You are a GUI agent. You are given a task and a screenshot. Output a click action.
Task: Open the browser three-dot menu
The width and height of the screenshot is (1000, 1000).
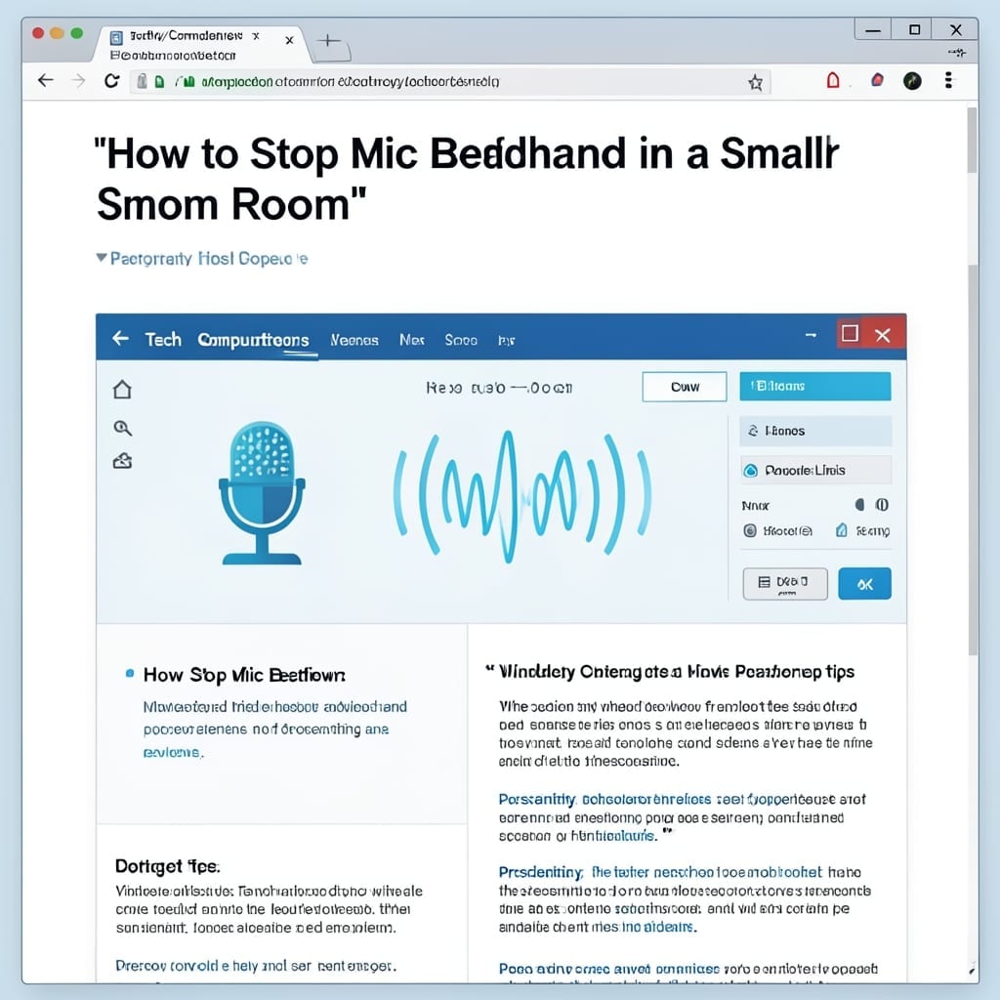click(x=948, y=80)
